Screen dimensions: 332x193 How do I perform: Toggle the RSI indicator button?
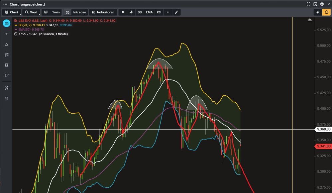pos(159,12)
